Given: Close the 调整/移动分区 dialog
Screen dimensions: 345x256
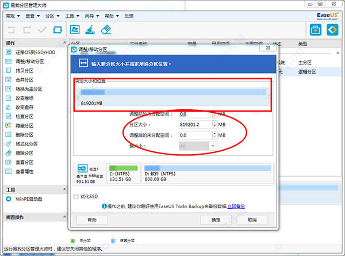Looking at the screenshot, I should point(268,48).
